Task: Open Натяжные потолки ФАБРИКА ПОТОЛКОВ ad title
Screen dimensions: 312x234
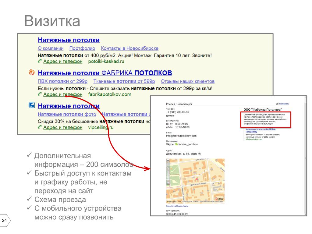Action: click(105, 73)
